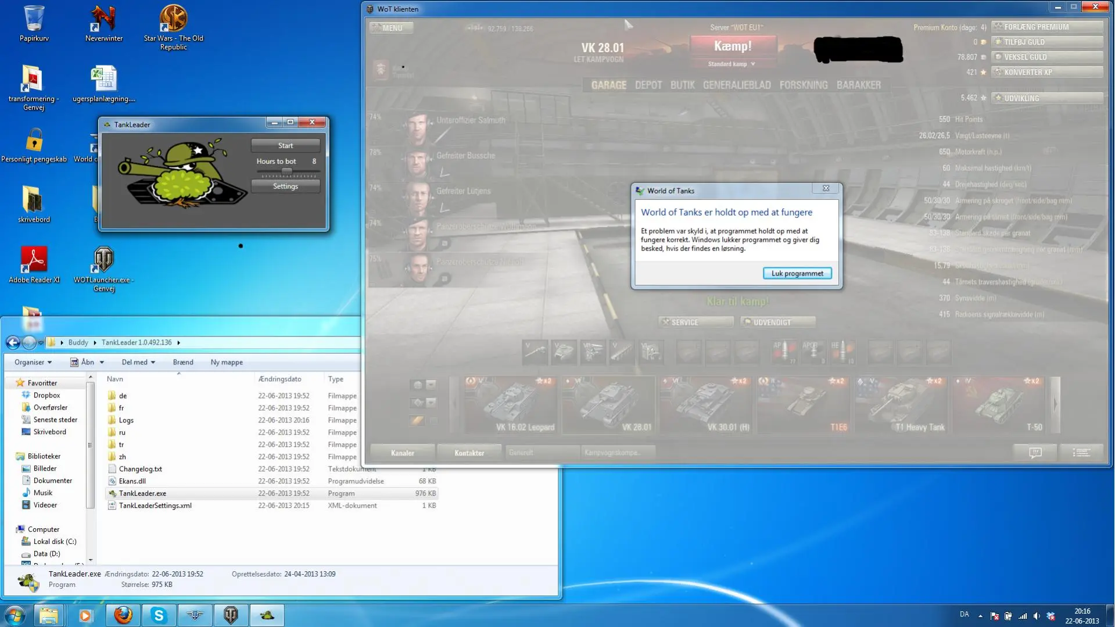This screenshot has width=1115, height=627.
Task: Open Windows Explorer from taskbar
Action: (x=49, y=615)
